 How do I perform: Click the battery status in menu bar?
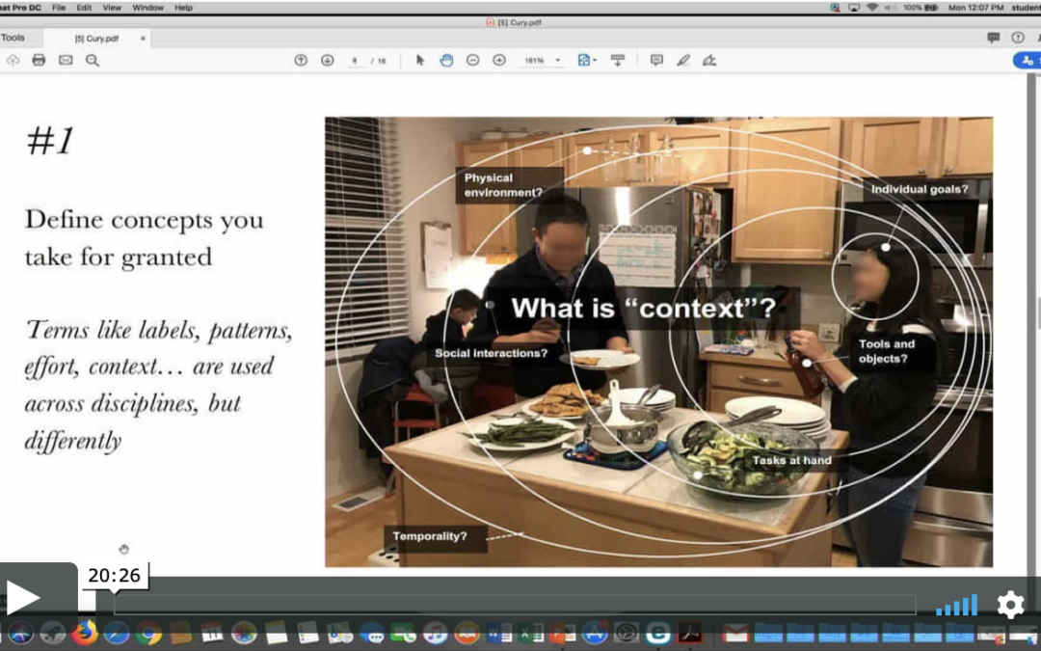coord(921,8)
